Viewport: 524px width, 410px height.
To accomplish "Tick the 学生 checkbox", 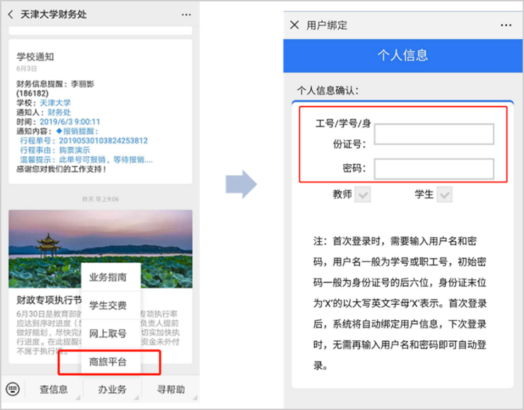I will tap(444, 195).
